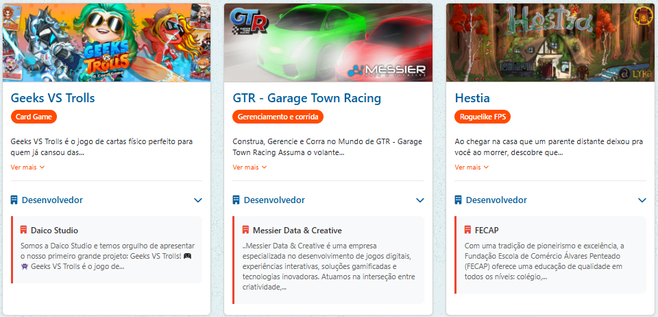Click the building icon beside Geeks VS Trolls Desenvolvedor
This screenshot has width=658, height=317.
point(14,200)
